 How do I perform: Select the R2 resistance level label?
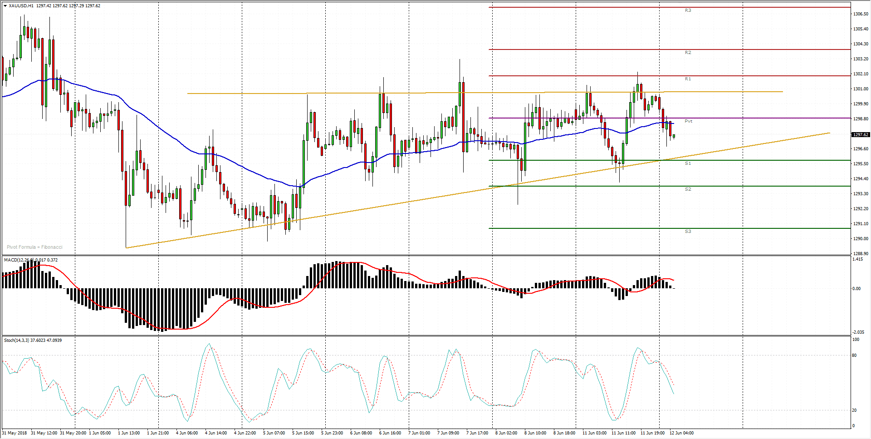point(688,53)
